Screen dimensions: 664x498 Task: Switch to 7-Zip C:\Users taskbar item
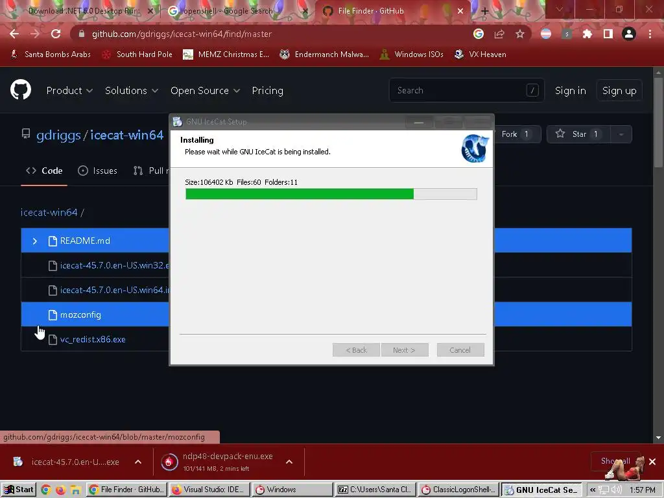375,490
